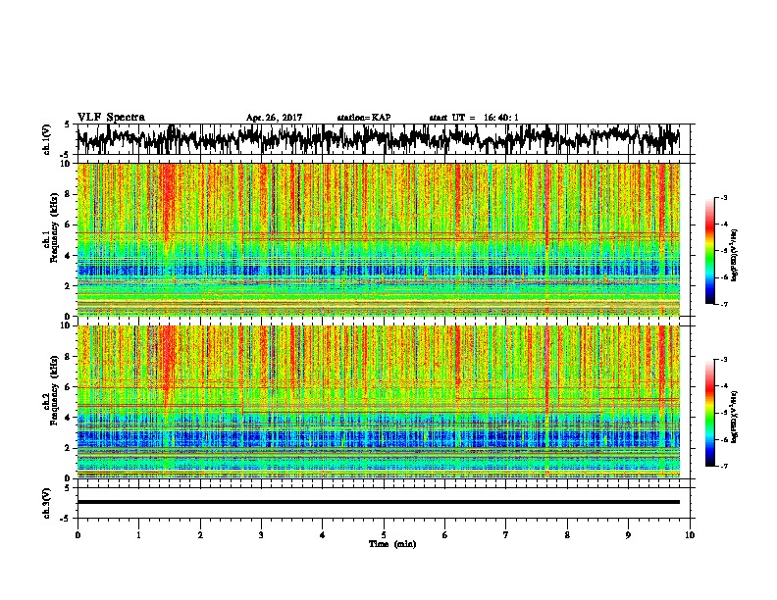The width and height of the screenshot is (777, 600).
Task: Click the ch.1 voltage waveform trace
Action: 378,139
